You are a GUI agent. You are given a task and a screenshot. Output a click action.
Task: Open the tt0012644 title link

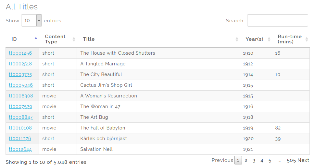(x=20, y=149)
